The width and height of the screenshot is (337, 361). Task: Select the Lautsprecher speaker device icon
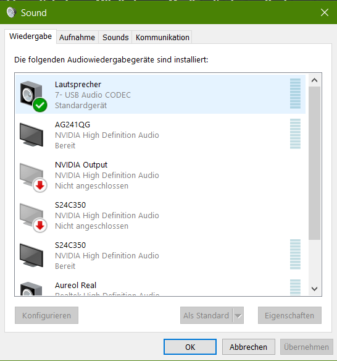[33, 96]
